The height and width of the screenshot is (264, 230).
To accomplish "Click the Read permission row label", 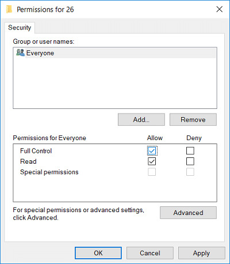I will point(28,161).
